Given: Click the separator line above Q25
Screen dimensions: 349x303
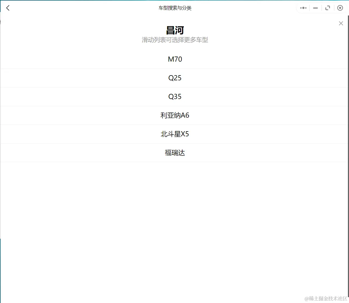Looking at the screenshot, I should coord(175,69).
